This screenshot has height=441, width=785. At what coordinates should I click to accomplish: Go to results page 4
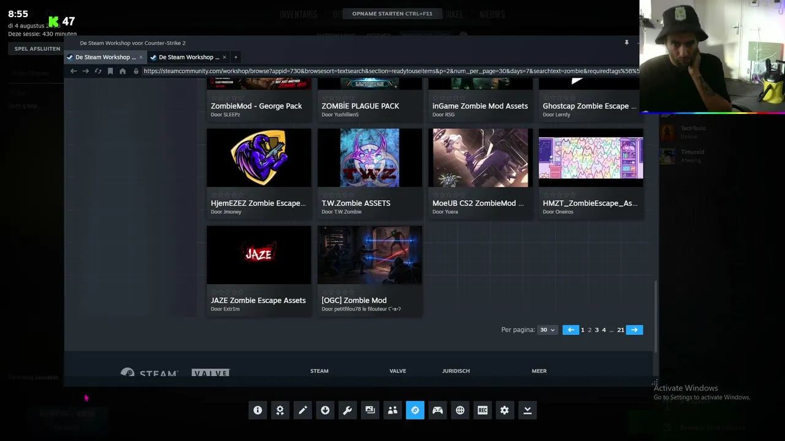pyautogui.click(x=604, y=330)
